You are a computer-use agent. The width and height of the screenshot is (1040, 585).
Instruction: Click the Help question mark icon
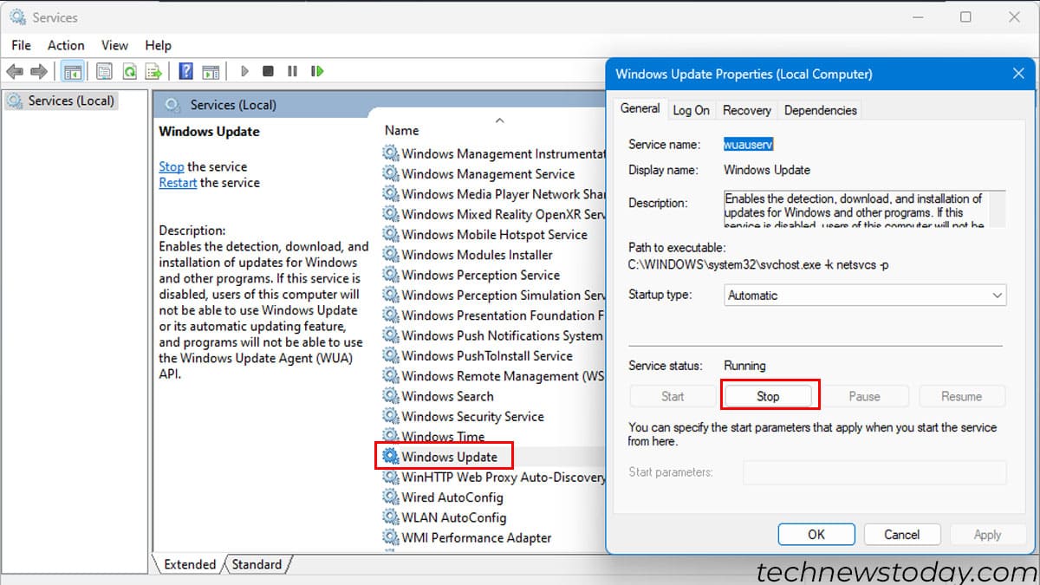click(185, 70)
